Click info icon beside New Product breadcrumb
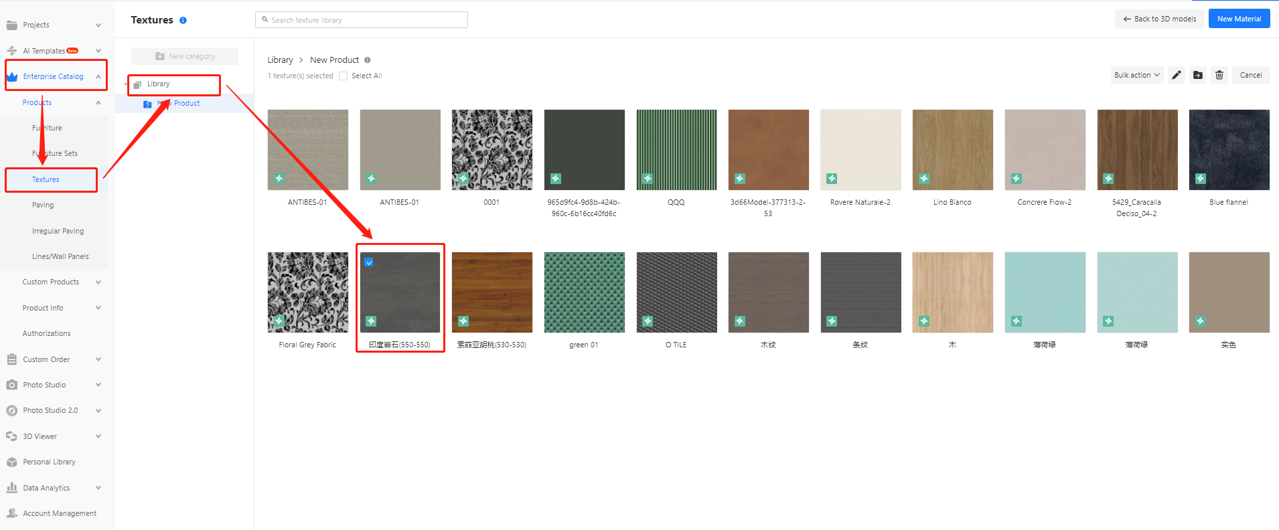This screenshot has width=1279, height=530. pyautogui.click(x=368, y=60)
